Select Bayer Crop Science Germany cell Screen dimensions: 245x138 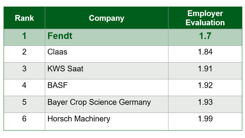click(106, 104)
